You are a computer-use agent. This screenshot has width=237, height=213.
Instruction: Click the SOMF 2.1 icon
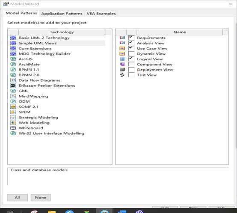click(x=13, y=107)
